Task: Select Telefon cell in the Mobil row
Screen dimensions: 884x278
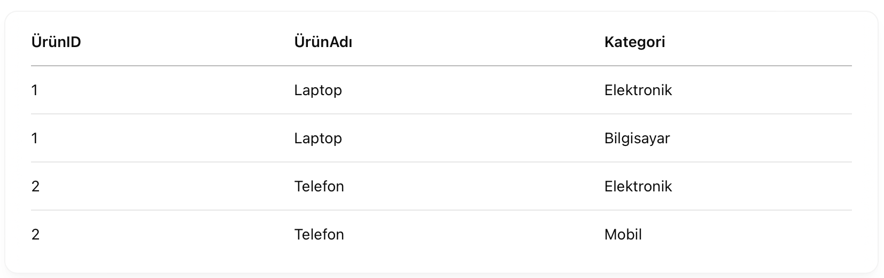Action: (319, 235)
